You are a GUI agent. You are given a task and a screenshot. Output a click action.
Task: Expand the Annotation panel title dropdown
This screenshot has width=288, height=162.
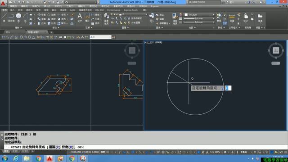[x=89, y=27]
